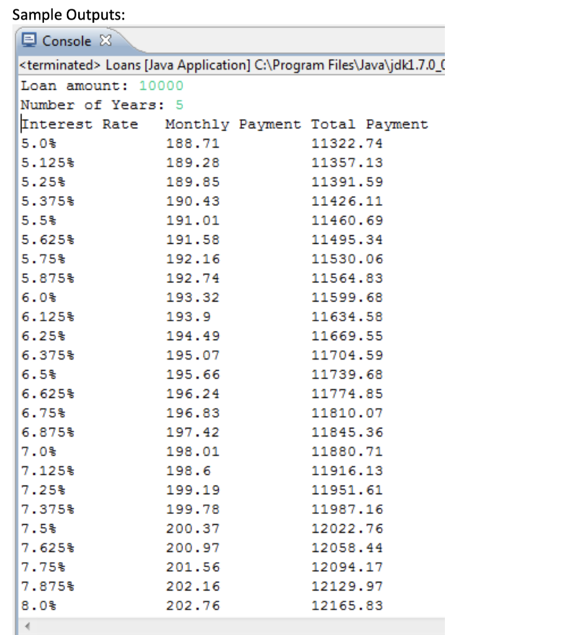574x635 pixels.
Task: Click the 7.0% interest rate
Action: (38, 451)
